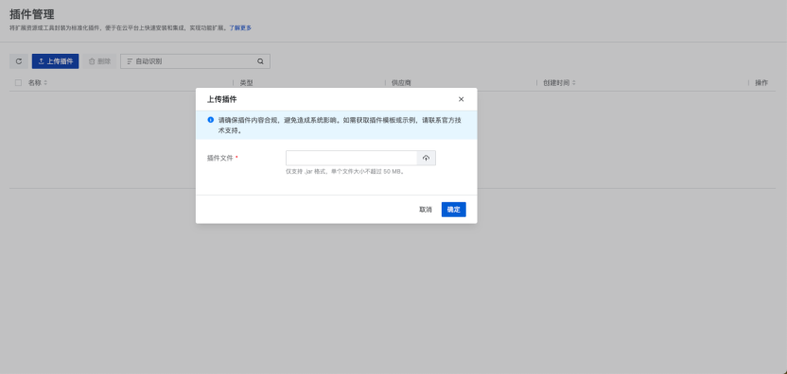This screenshot has width=787, height=374.
Task: Sort by 名称 column
Action: (45, 83)
